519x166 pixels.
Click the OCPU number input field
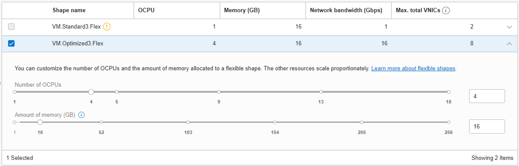[x=486, y=96]
